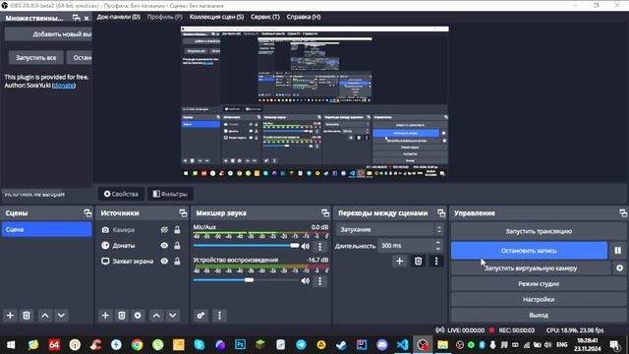Open source Свойства
Viewport: 629px width, 354px height.
tap(121, 194)
